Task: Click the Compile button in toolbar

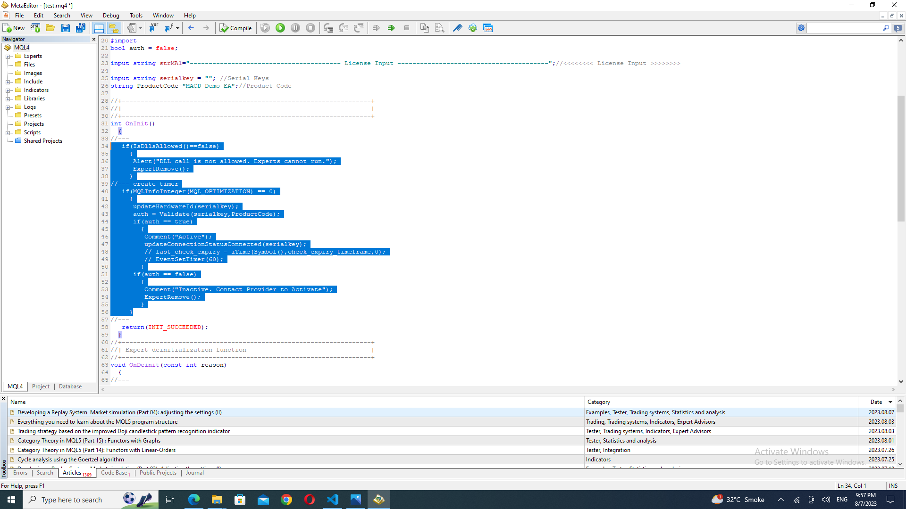Action: click(x=236, y=27)
